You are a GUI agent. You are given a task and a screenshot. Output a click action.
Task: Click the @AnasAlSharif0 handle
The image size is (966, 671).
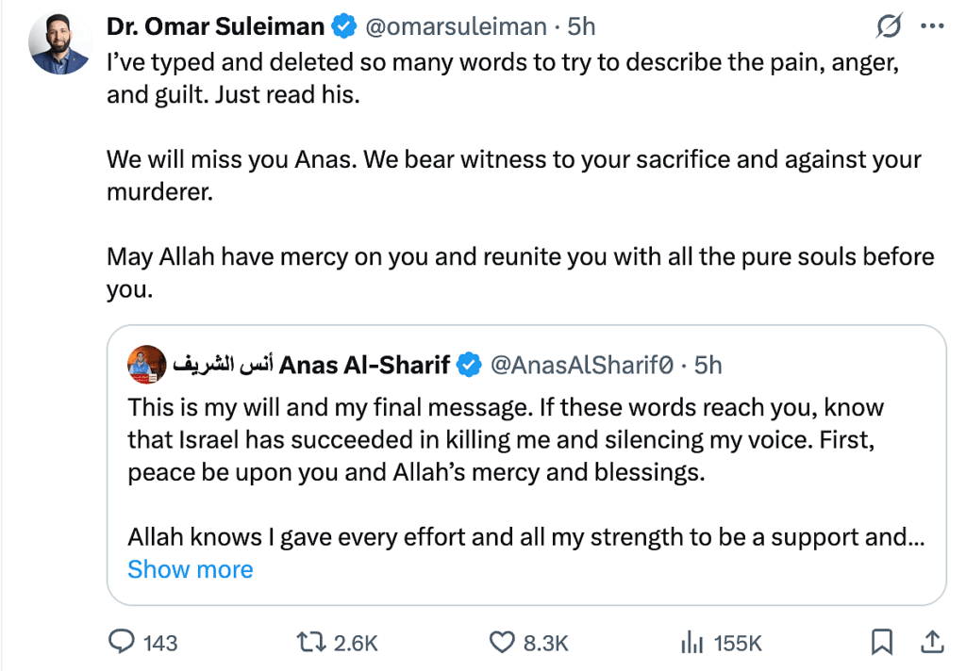583,365
